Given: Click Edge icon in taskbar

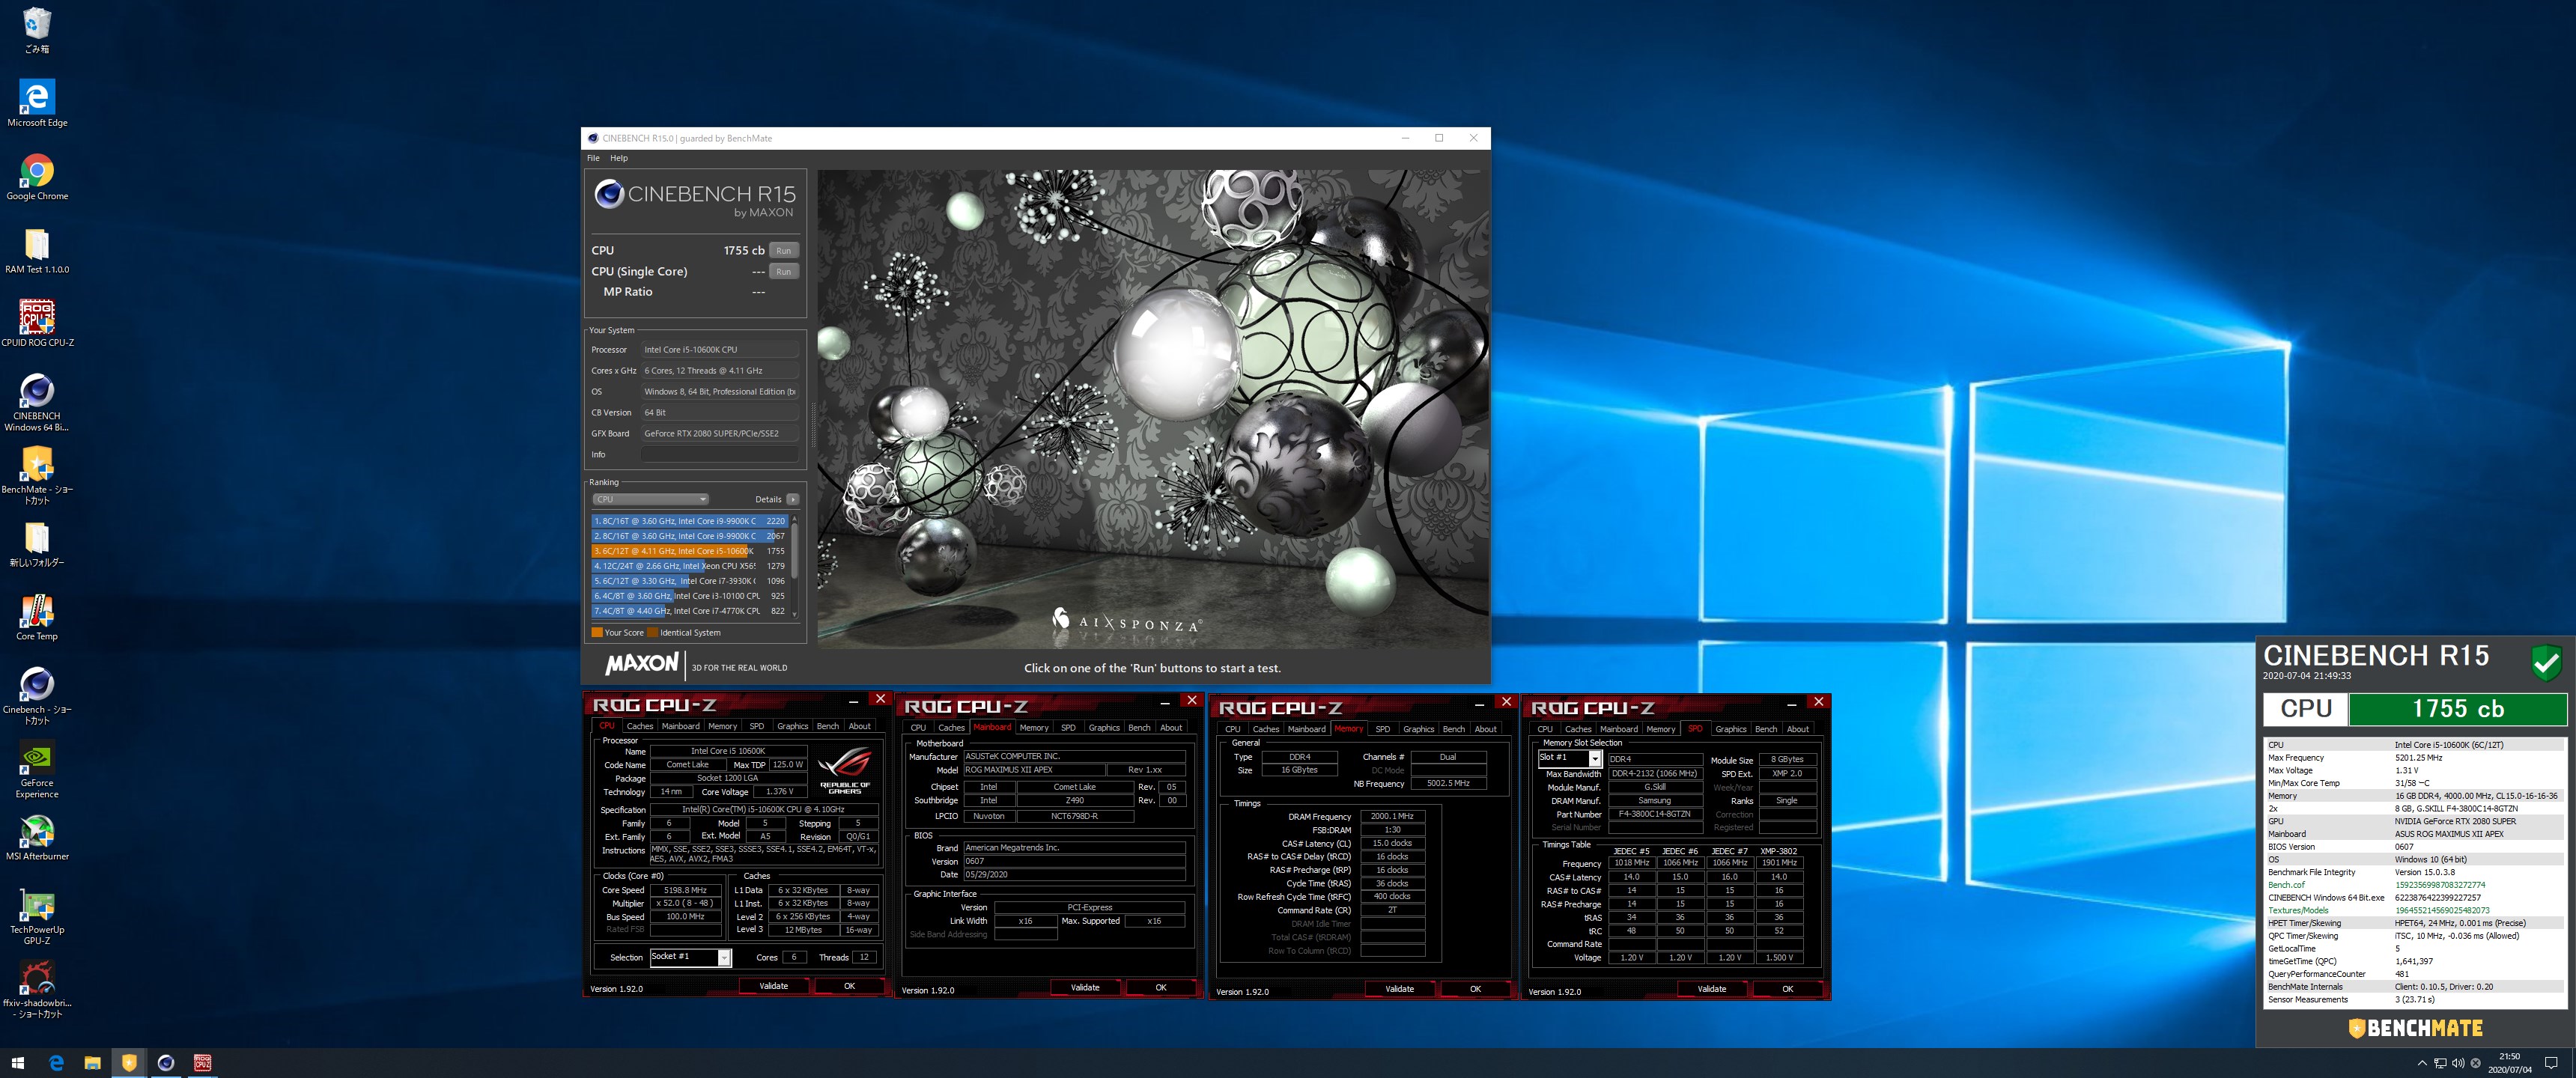Looking at the screenshot, I should pos(56,1063).
